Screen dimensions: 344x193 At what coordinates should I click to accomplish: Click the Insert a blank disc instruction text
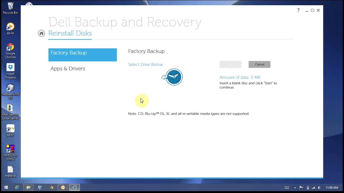(x=248, y=85)
